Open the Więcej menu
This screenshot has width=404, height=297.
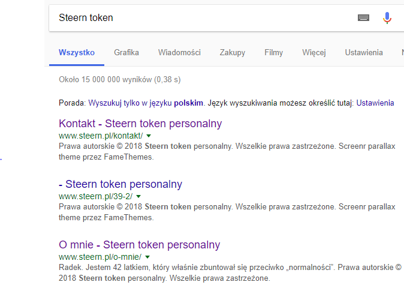[x=314, y=53]
